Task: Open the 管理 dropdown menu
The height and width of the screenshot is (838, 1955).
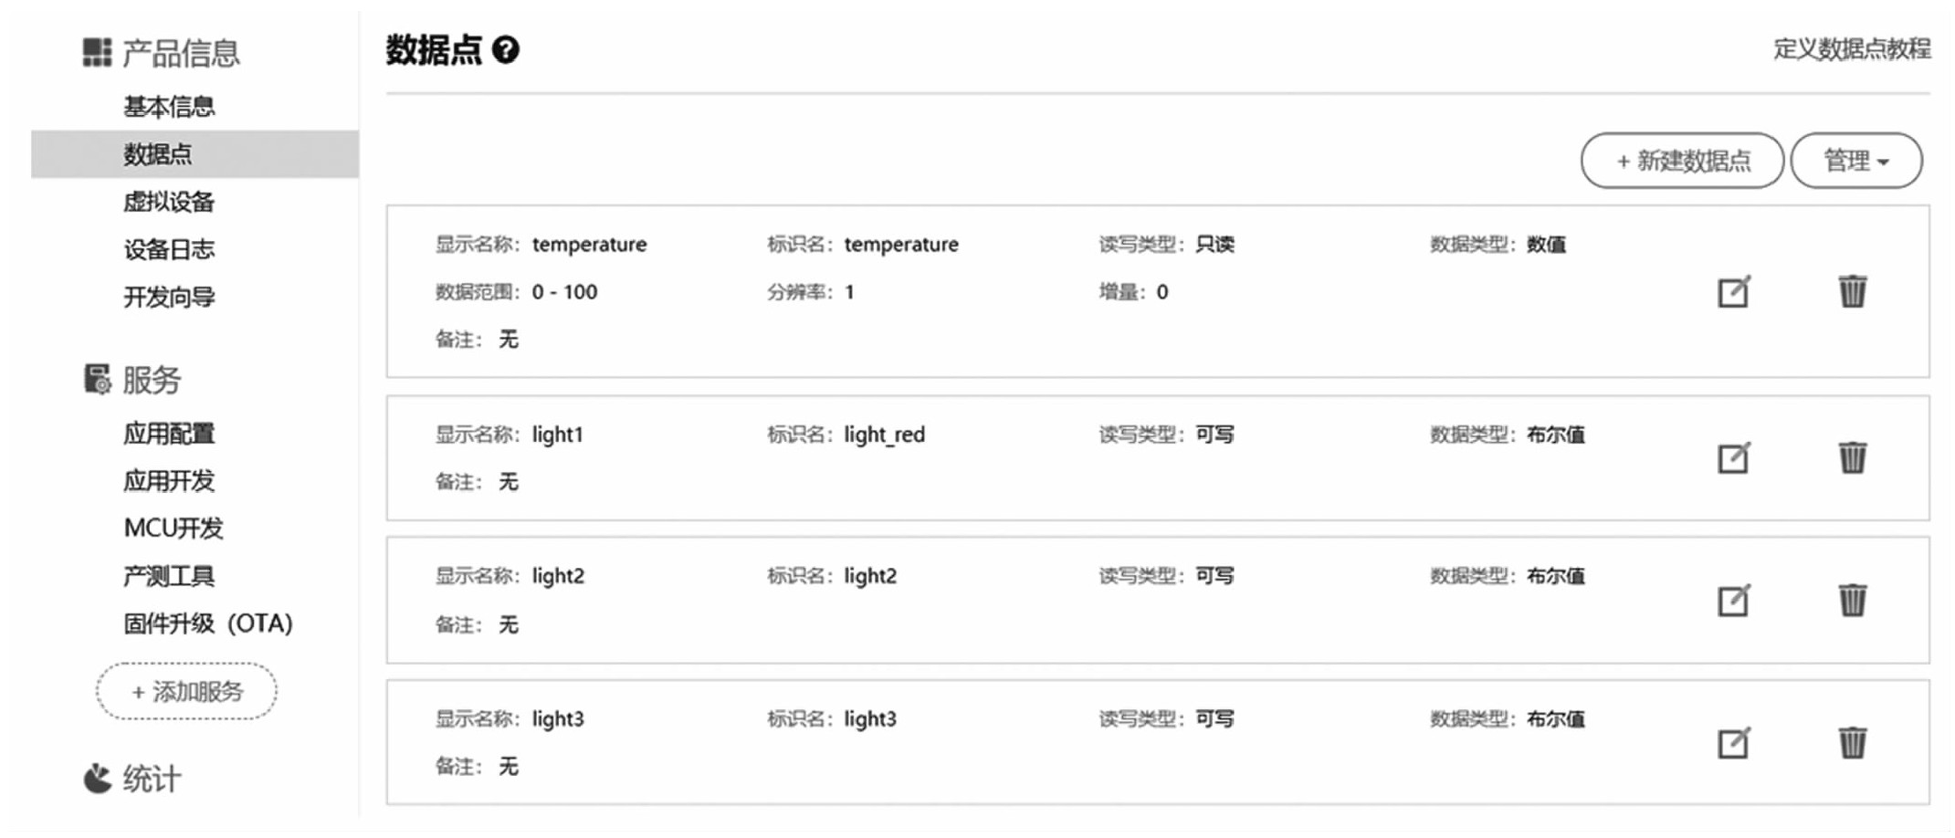Action: (x=1855, y=162)
